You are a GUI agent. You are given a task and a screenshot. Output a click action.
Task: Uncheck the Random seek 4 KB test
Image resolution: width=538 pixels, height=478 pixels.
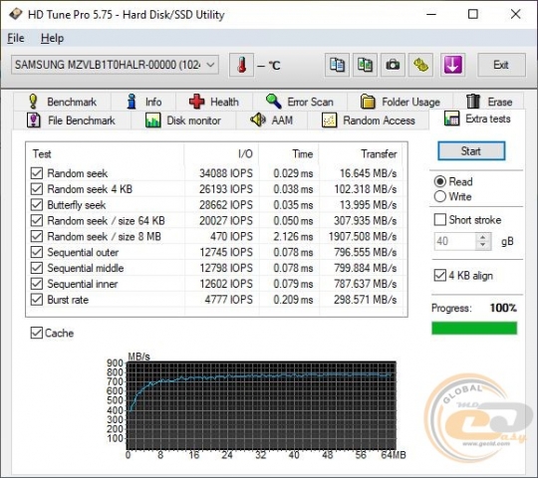(x=37, y=189)
